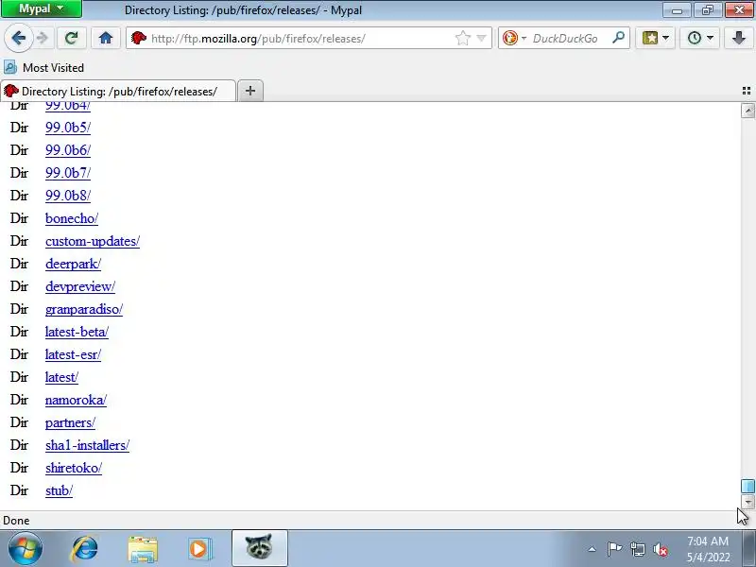Select the Mypal raccoon taskbar button

click(x=260, y=548)
